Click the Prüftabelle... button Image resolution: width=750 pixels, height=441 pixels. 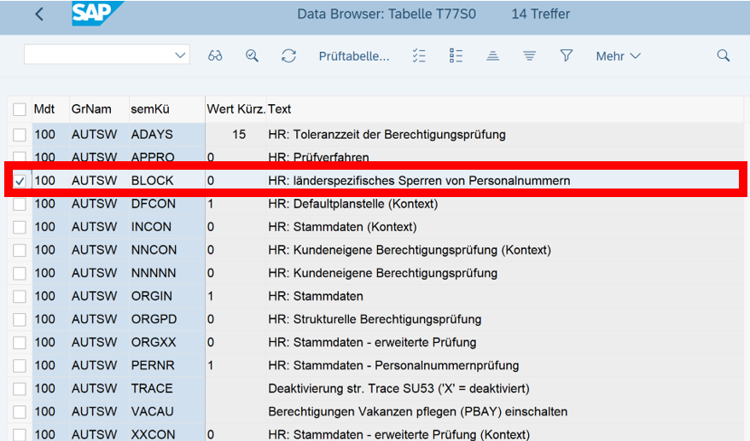point(353,56)
